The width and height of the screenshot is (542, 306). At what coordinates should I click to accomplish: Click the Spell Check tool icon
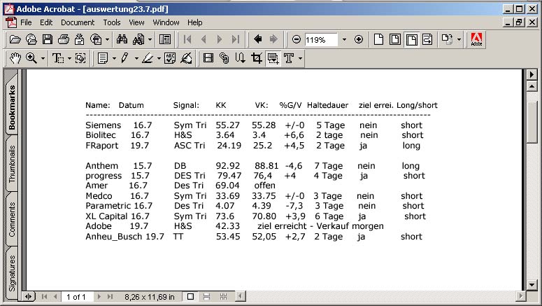(170, 58)
